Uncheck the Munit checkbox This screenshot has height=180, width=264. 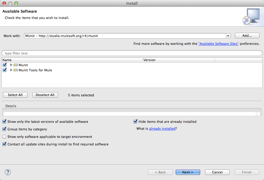coord(5,65)
